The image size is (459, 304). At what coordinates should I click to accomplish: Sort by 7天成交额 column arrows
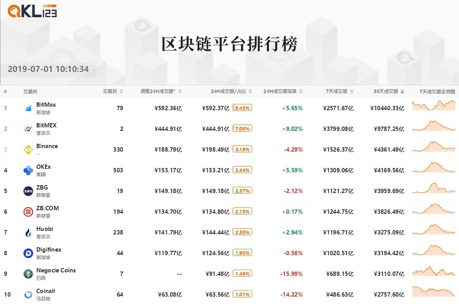point(352,91)
